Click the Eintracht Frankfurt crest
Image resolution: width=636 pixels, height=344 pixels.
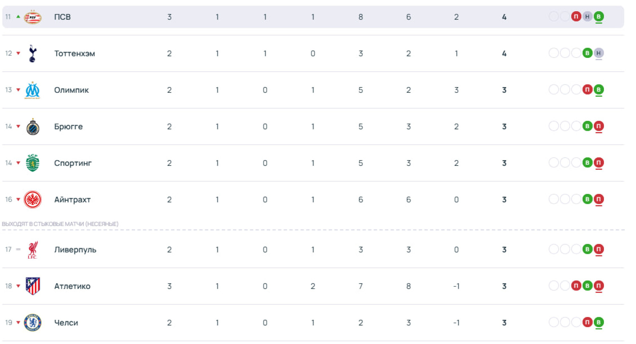click(32, 200)
